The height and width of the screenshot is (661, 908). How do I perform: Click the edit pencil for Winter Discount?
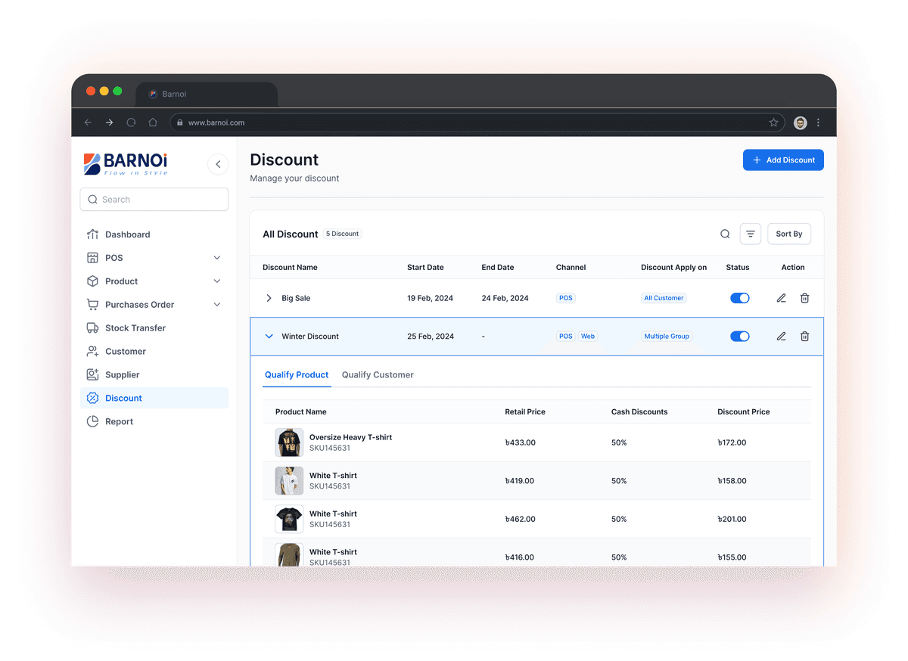point(781,337)
